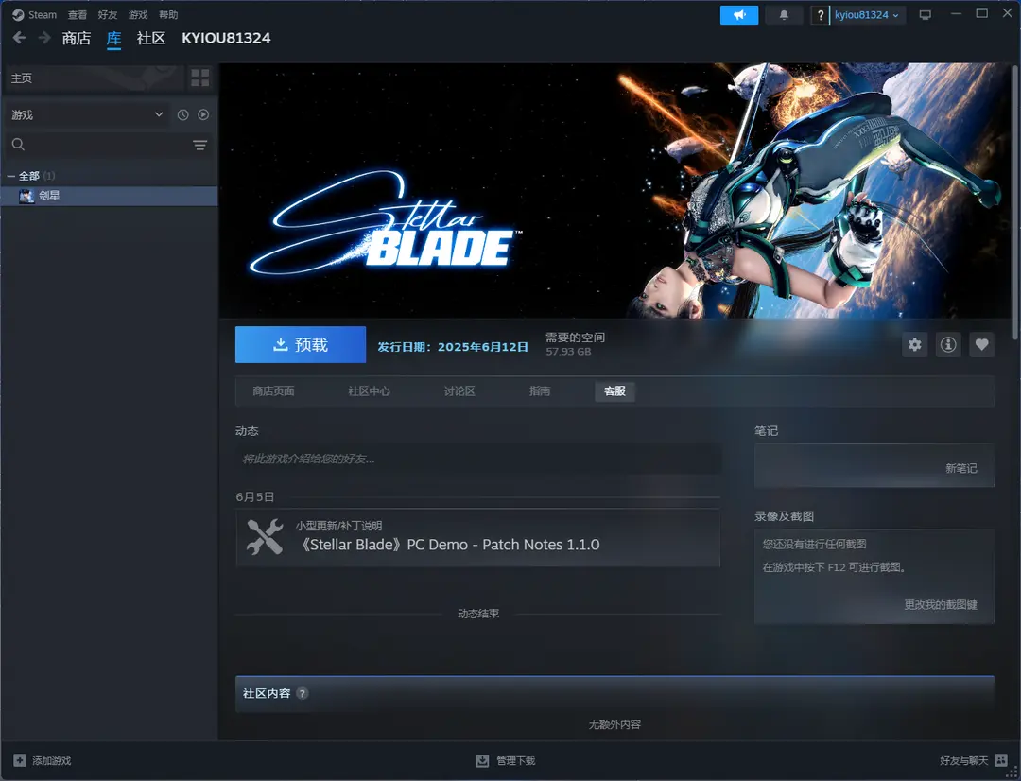Collapse the 全部 games group

[x=11, y=176]
